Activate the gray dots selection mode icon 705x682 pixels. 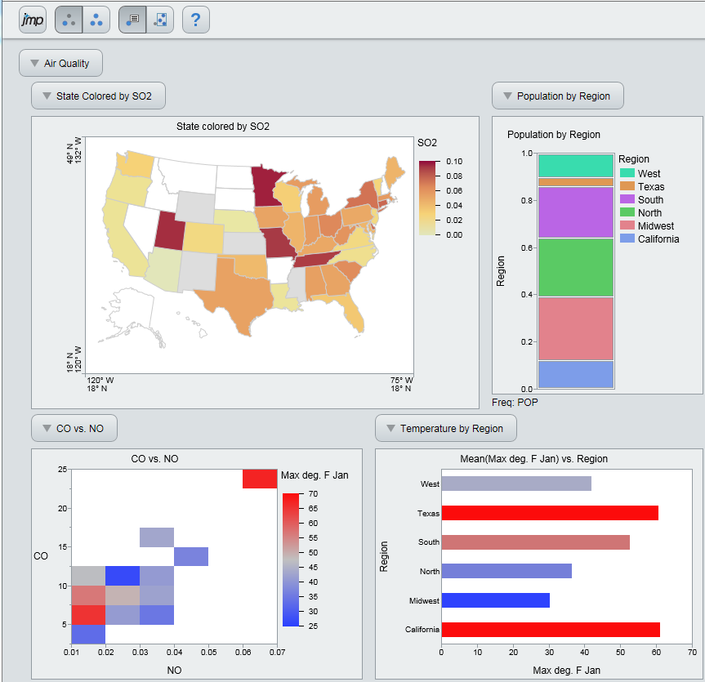point(69,20)
